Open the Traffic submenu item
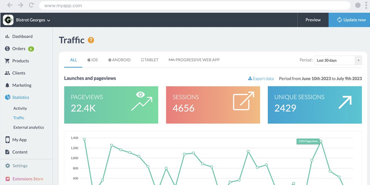Image resolution: width=370 pixels, height=185 pixels. pos(19,118)
